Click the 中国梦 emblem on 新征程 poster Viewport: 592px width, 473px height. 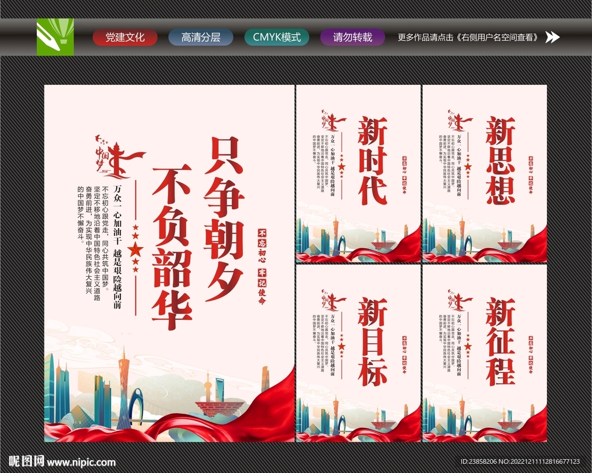click(460, 300)
